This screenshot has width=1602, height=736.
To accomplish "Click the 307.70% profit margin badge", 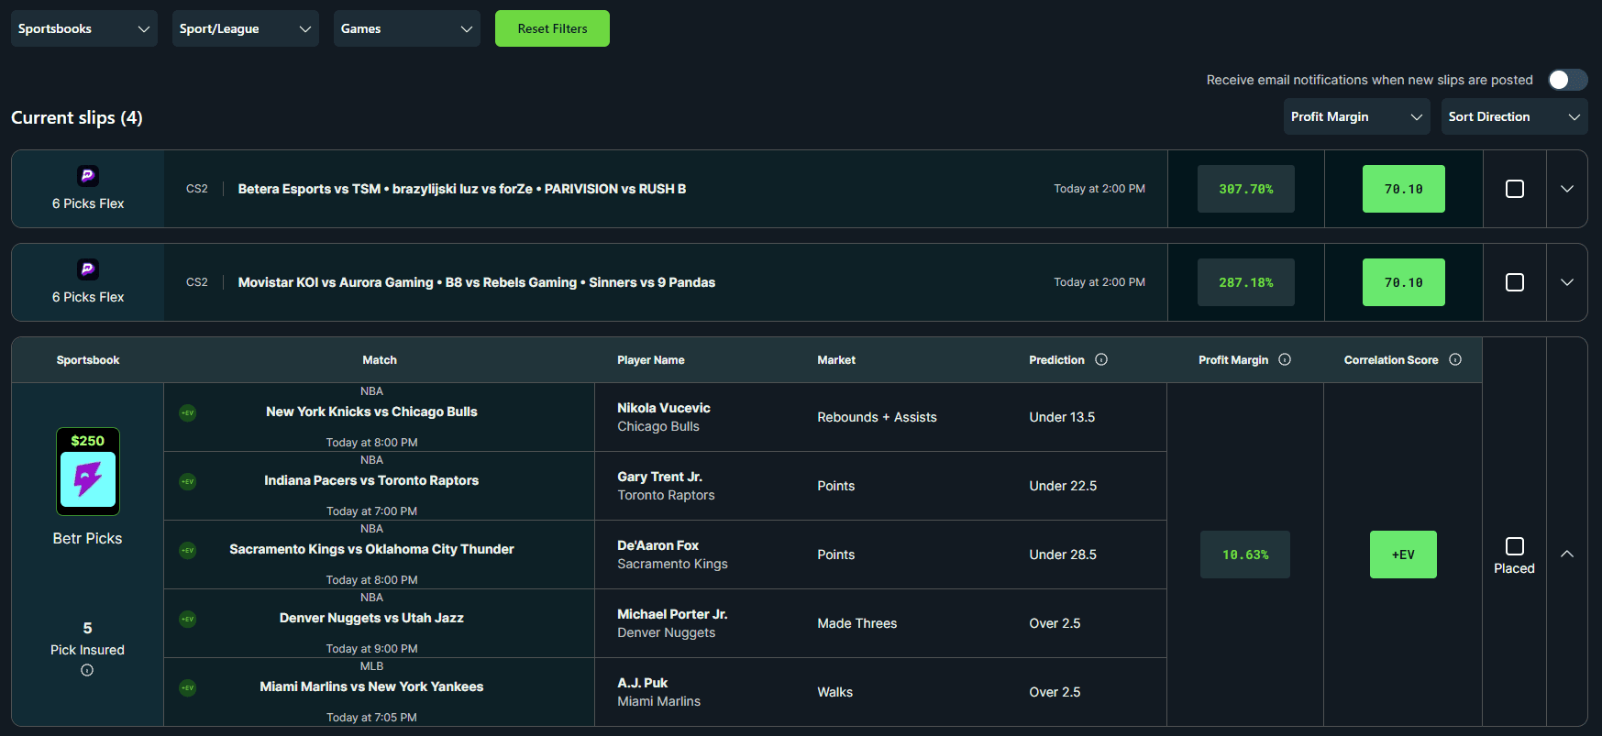I will click(x=1245, y=189).
